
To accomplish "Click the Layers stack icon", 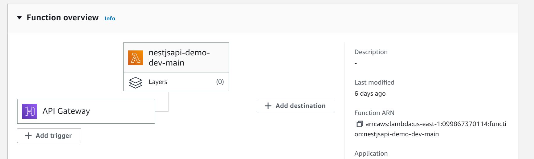I will (x=136, y=82).
